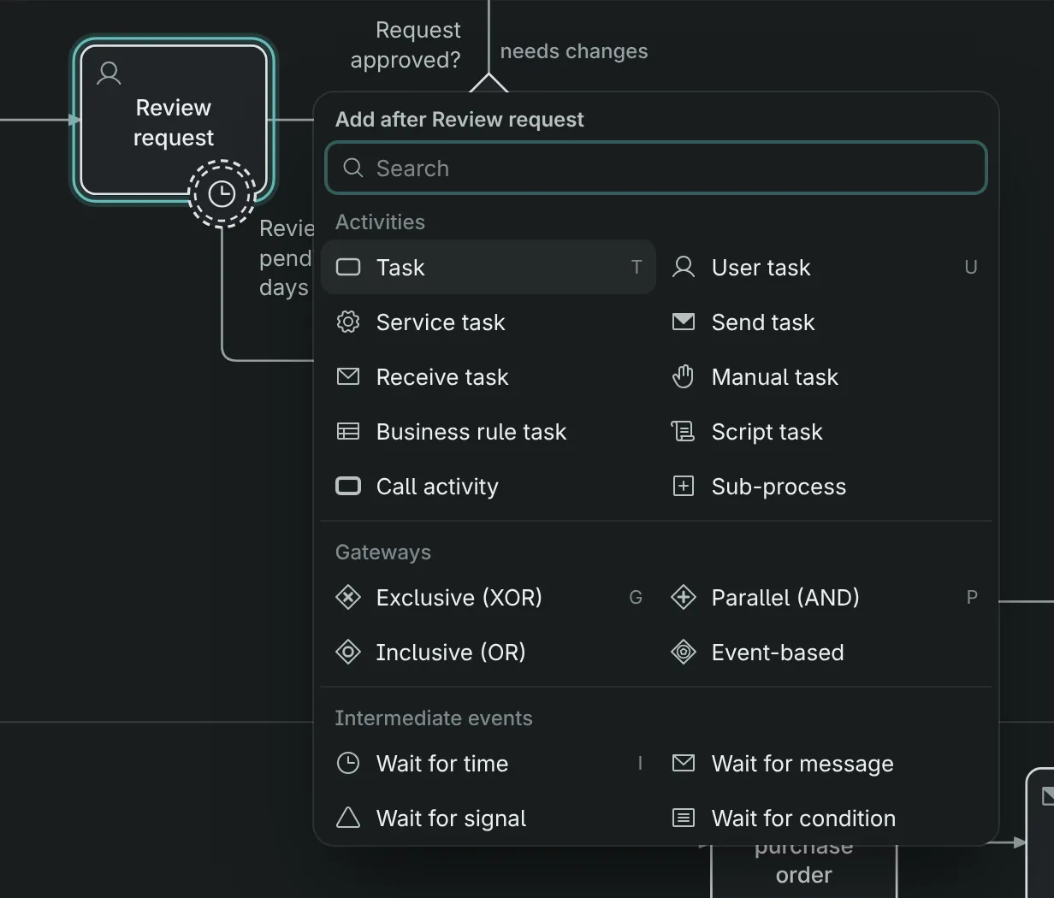The width and height of the screenshot is (1054, 898).
Task: Click the Send task filled envelope icon
Action: (x=684, y=322)
